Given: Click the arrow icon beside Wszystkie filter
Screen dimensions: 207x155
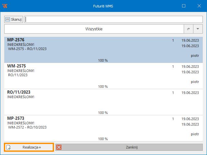Looking at the screenshot, I should [189, 29].
